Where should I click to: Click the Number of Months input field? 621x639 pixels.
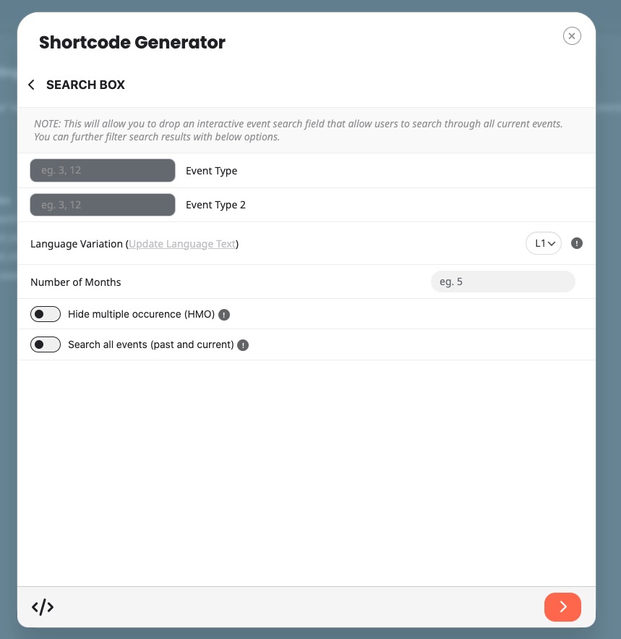coord(502,282)
